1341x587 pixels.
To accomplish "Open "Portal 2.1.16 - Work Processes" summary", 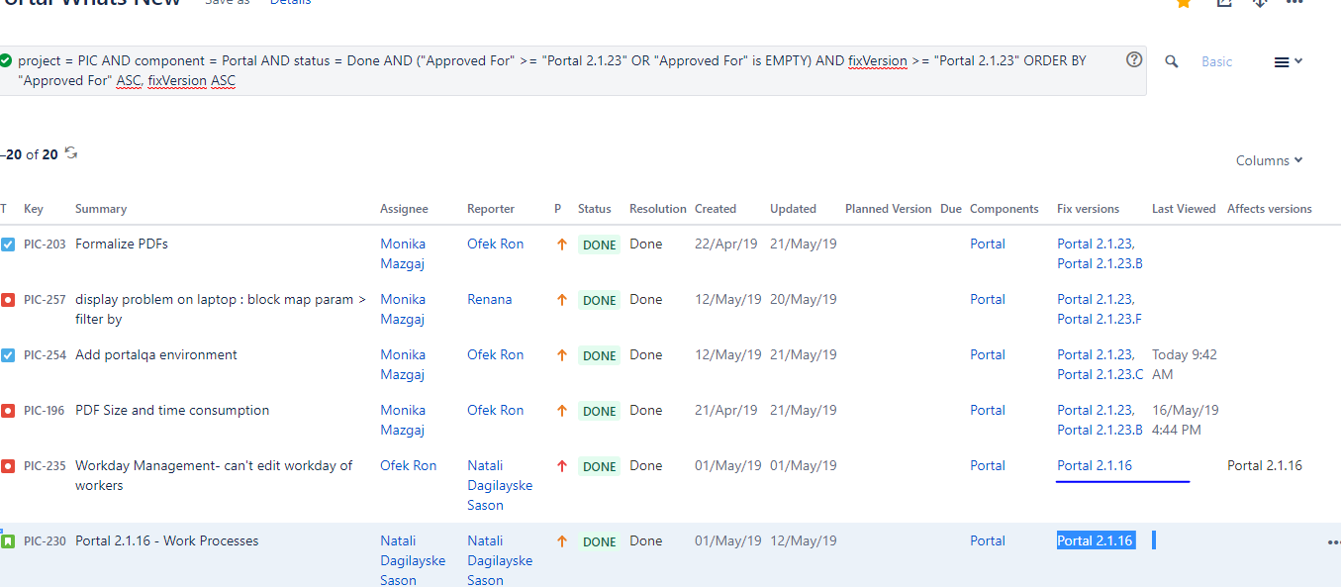I will 167,540.
